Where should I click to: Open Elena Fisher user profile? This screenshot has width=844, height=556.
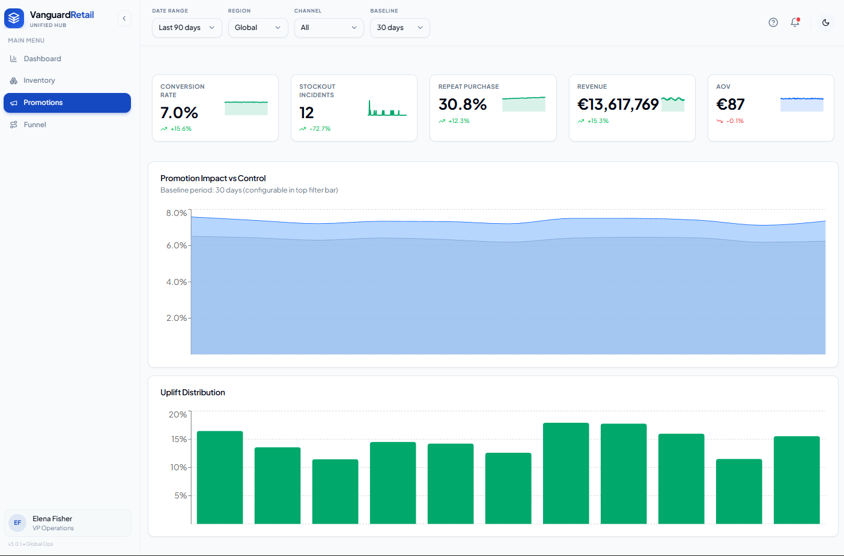click(68, 523)
